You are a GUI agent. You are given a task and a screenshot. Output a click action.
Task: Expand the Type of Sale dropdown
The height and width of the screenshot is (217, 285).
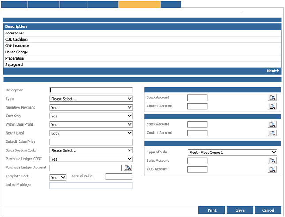(x=232, y=153)
